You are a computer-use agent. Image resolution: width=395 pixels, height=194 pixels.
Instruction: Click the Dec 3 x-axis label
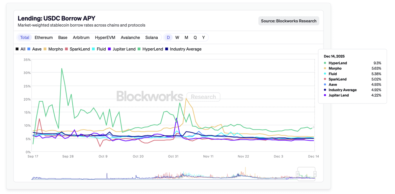278,157
